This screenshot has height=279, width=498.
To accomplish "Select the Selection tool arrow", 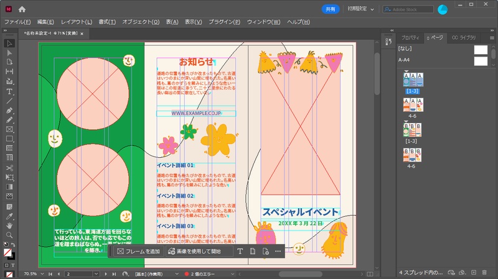I will point(9,43).
